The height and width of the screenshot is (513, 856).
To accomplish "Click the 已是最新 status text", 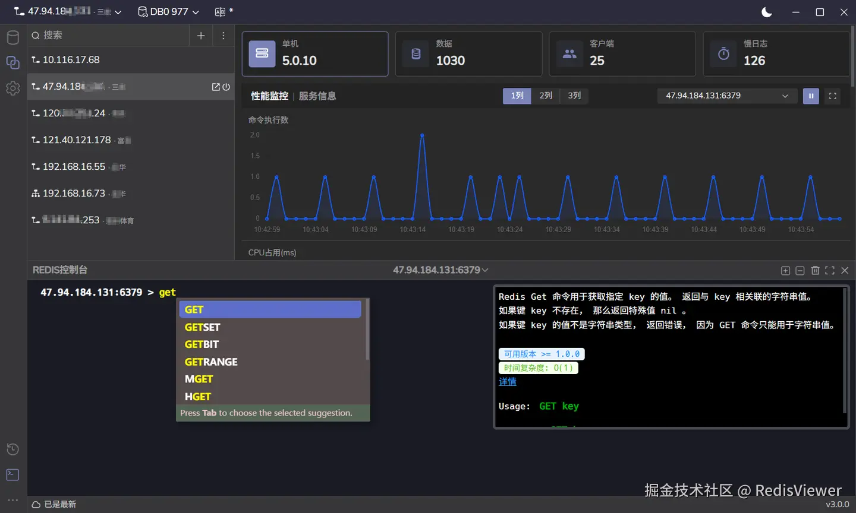I will click(60, 504).
